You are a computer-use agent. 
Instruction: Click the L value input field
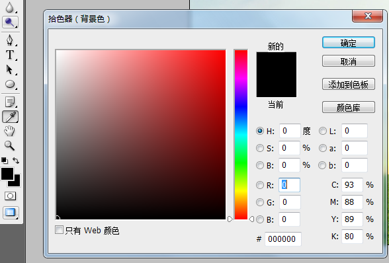(355, 131)
